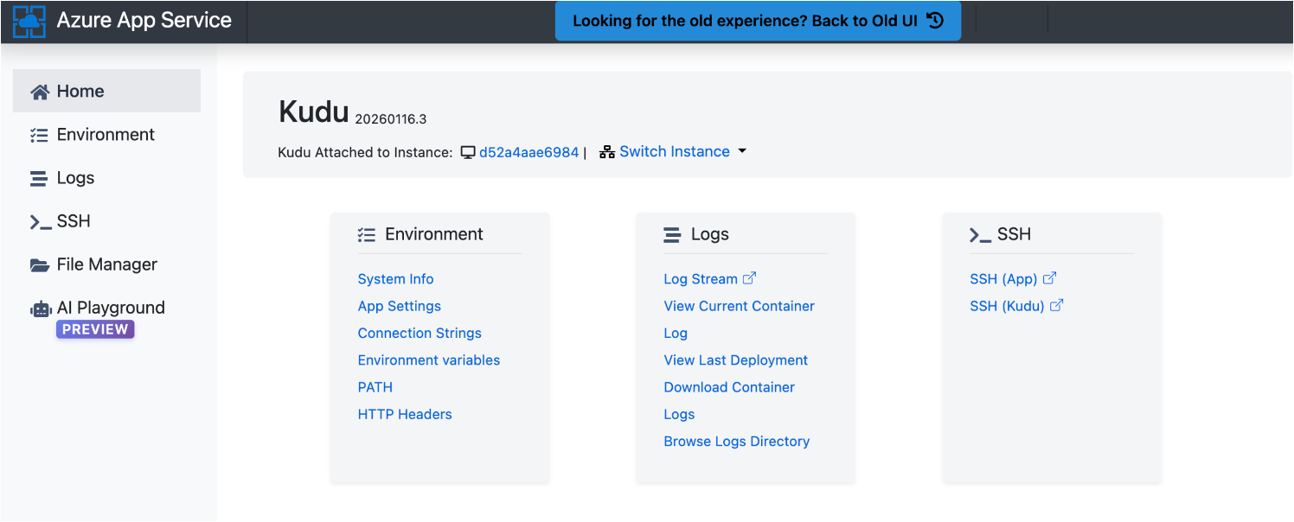Open the System Info link
The height and width of the screenshot is (522, 1294).
tap(395, 279)
